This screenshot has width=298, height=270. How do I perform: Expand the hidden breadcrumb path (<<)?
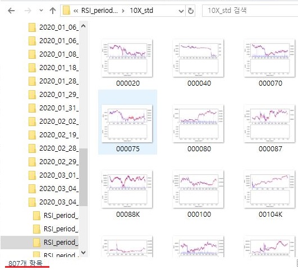[x=76, y=11]
